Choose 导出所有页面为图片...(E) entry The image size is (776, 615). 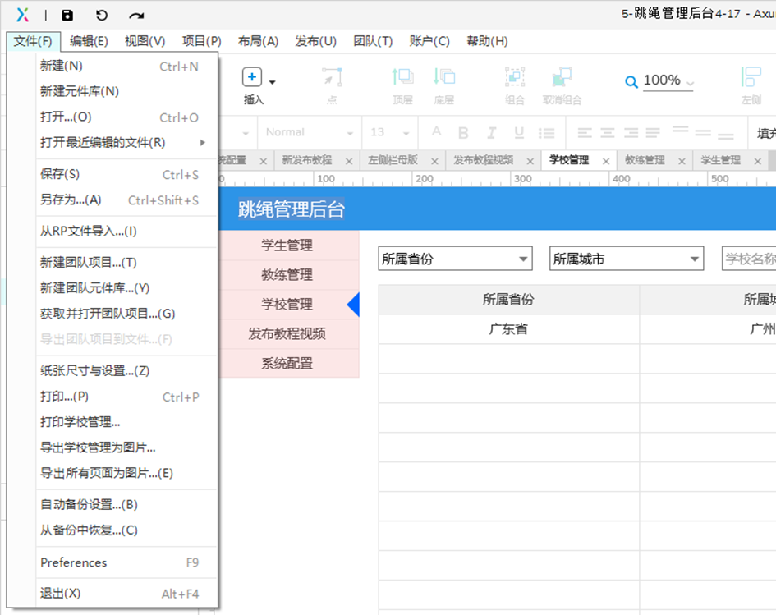click(126, 473)
